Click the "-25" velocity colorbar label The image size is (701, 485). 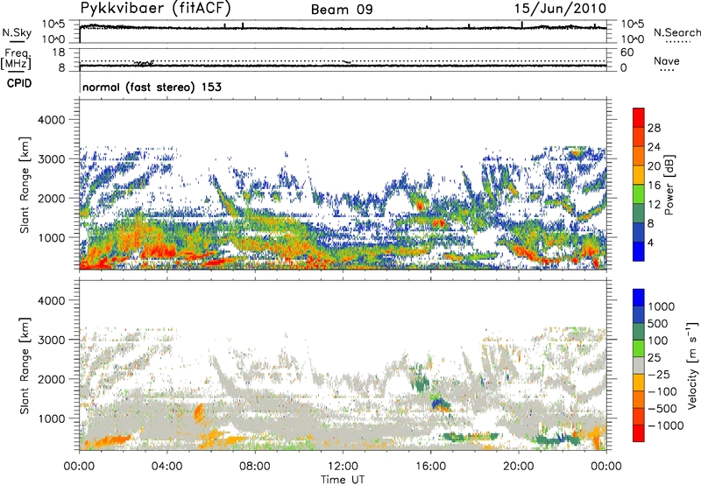coord(661,375)
